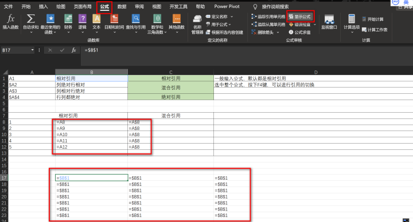Open the Name Manager (名称管理器)
Screen dimensions: 413x222
click(x=197, y=25)
